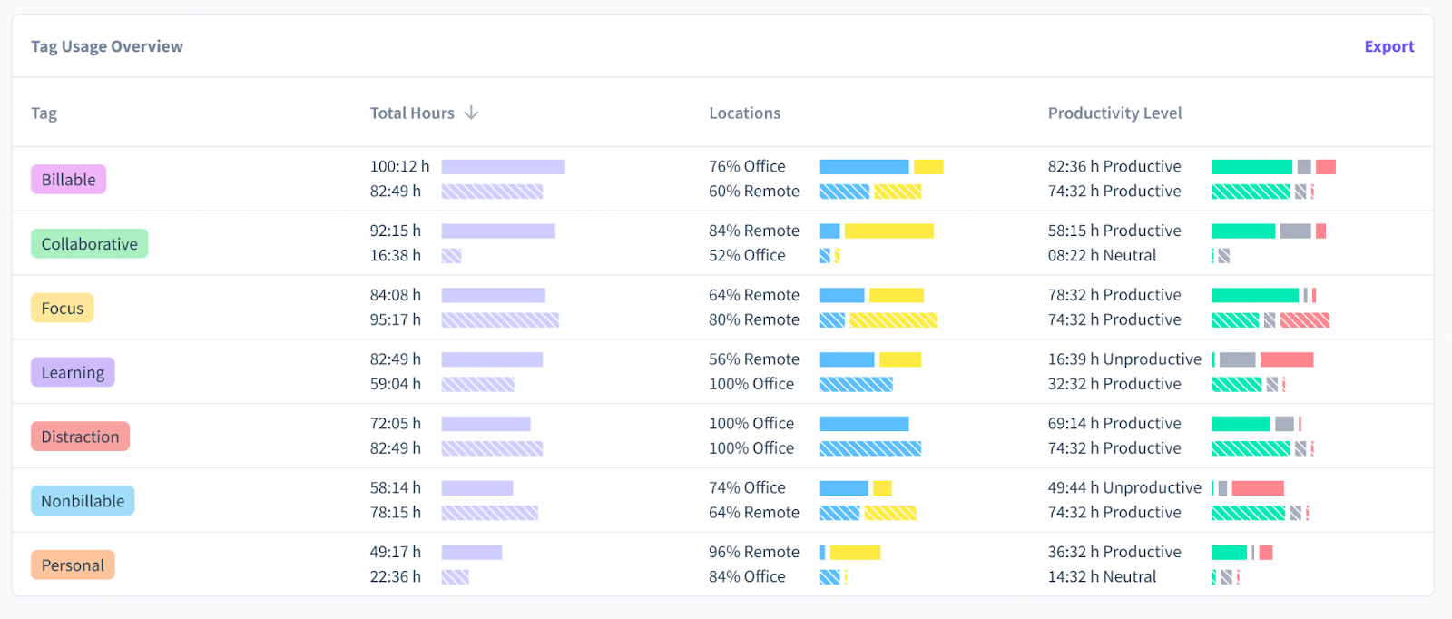The width and height of the screenshot is (1452, 619).
Task: Open the Learning tag badge
Action: [73, 372]
